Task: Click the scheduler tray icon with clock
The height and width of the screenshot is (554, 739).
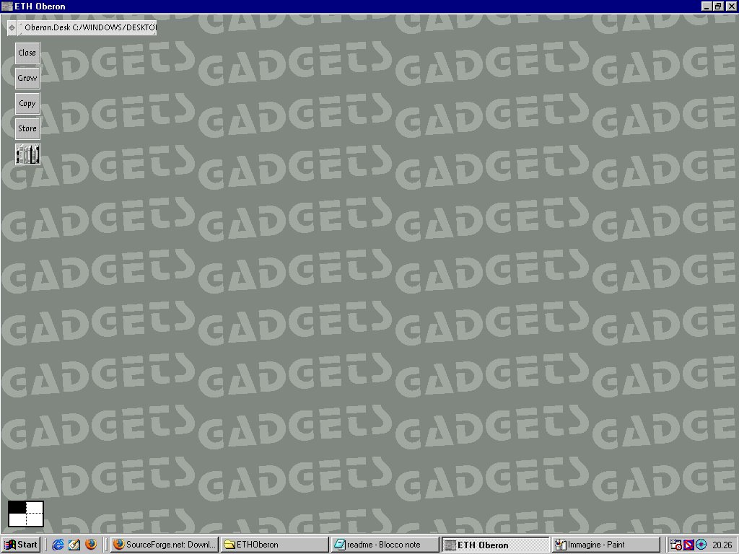Action: (677, 545)
